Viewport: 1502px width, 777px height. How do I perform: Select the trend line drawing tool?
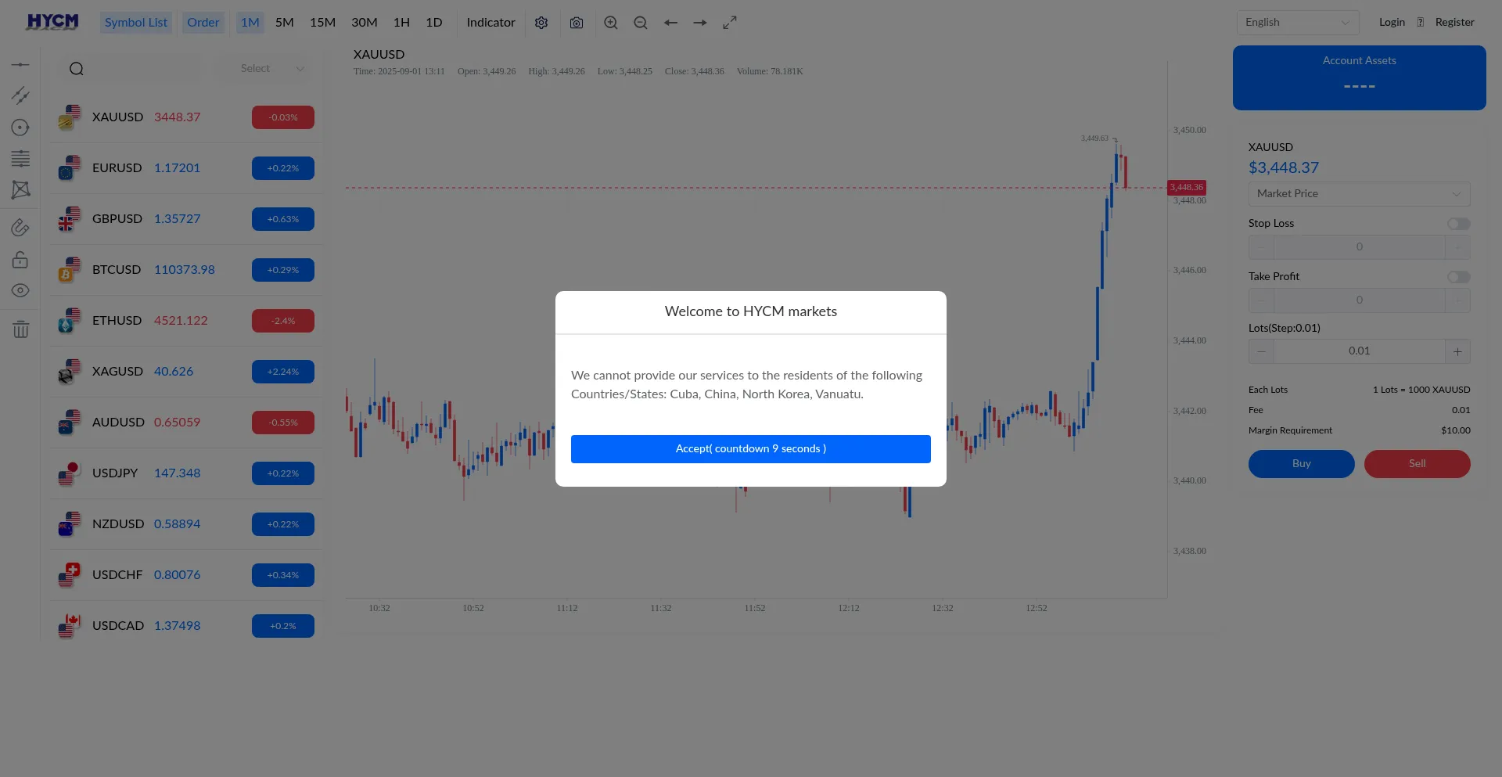(x=20, y=95)
